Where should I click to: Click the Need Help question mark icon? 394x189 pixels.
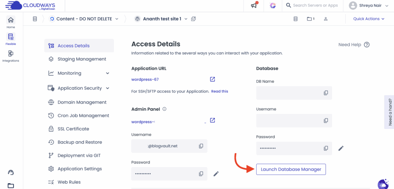tap(367, 45)
